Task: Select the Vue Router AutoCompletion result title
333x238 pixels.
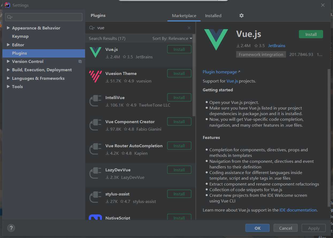Action: tap(134, 146)
